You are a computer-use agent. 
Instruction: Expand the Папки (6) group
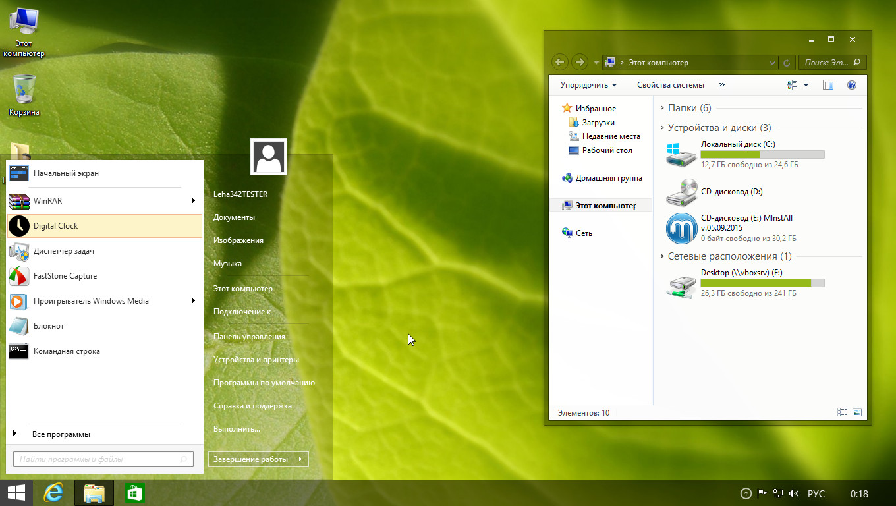(x=662, y=108)
